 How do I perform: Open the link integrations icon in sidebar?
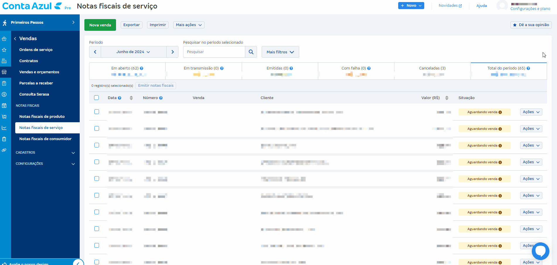coord(4,150)
